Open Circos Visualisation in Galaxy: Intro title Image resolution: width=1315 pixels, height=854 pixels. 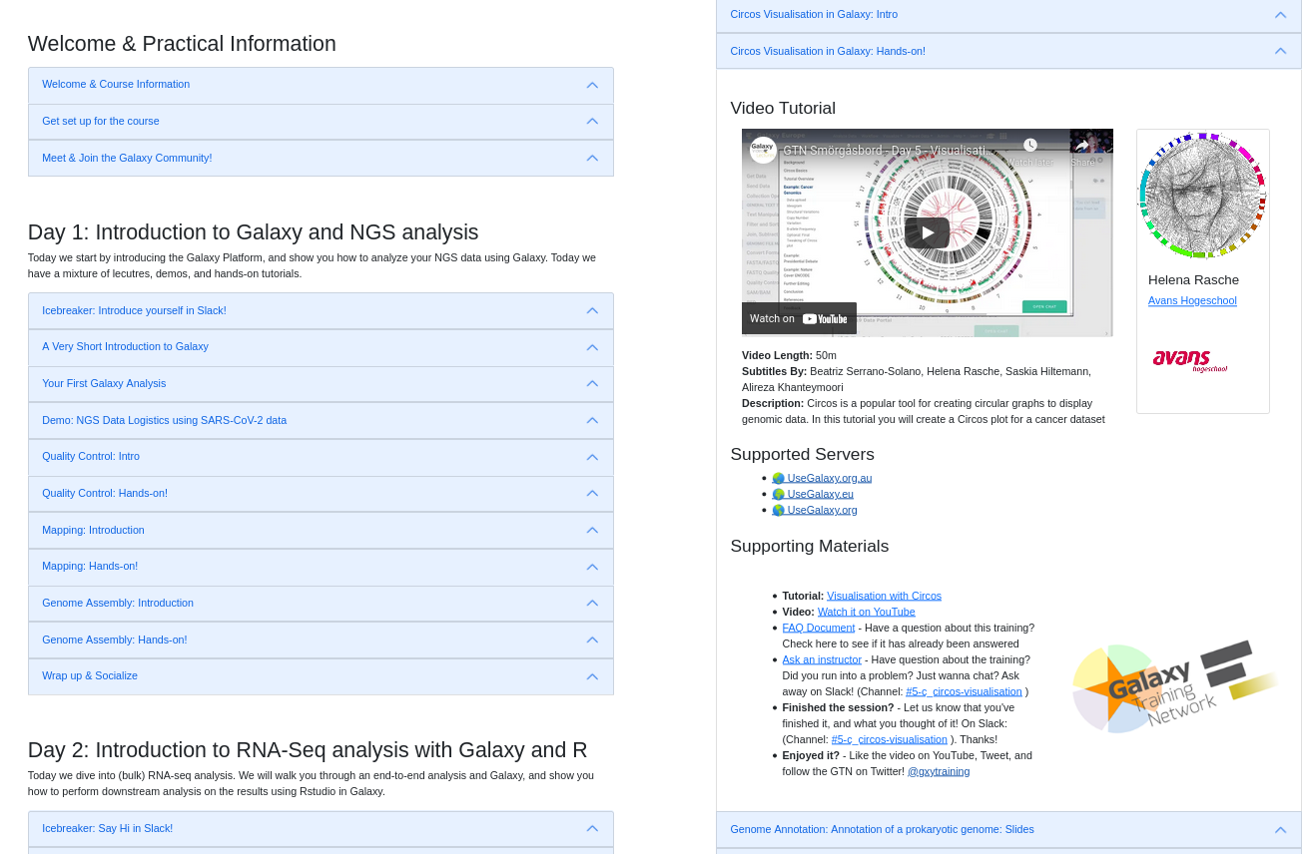[x=814, y=14]
